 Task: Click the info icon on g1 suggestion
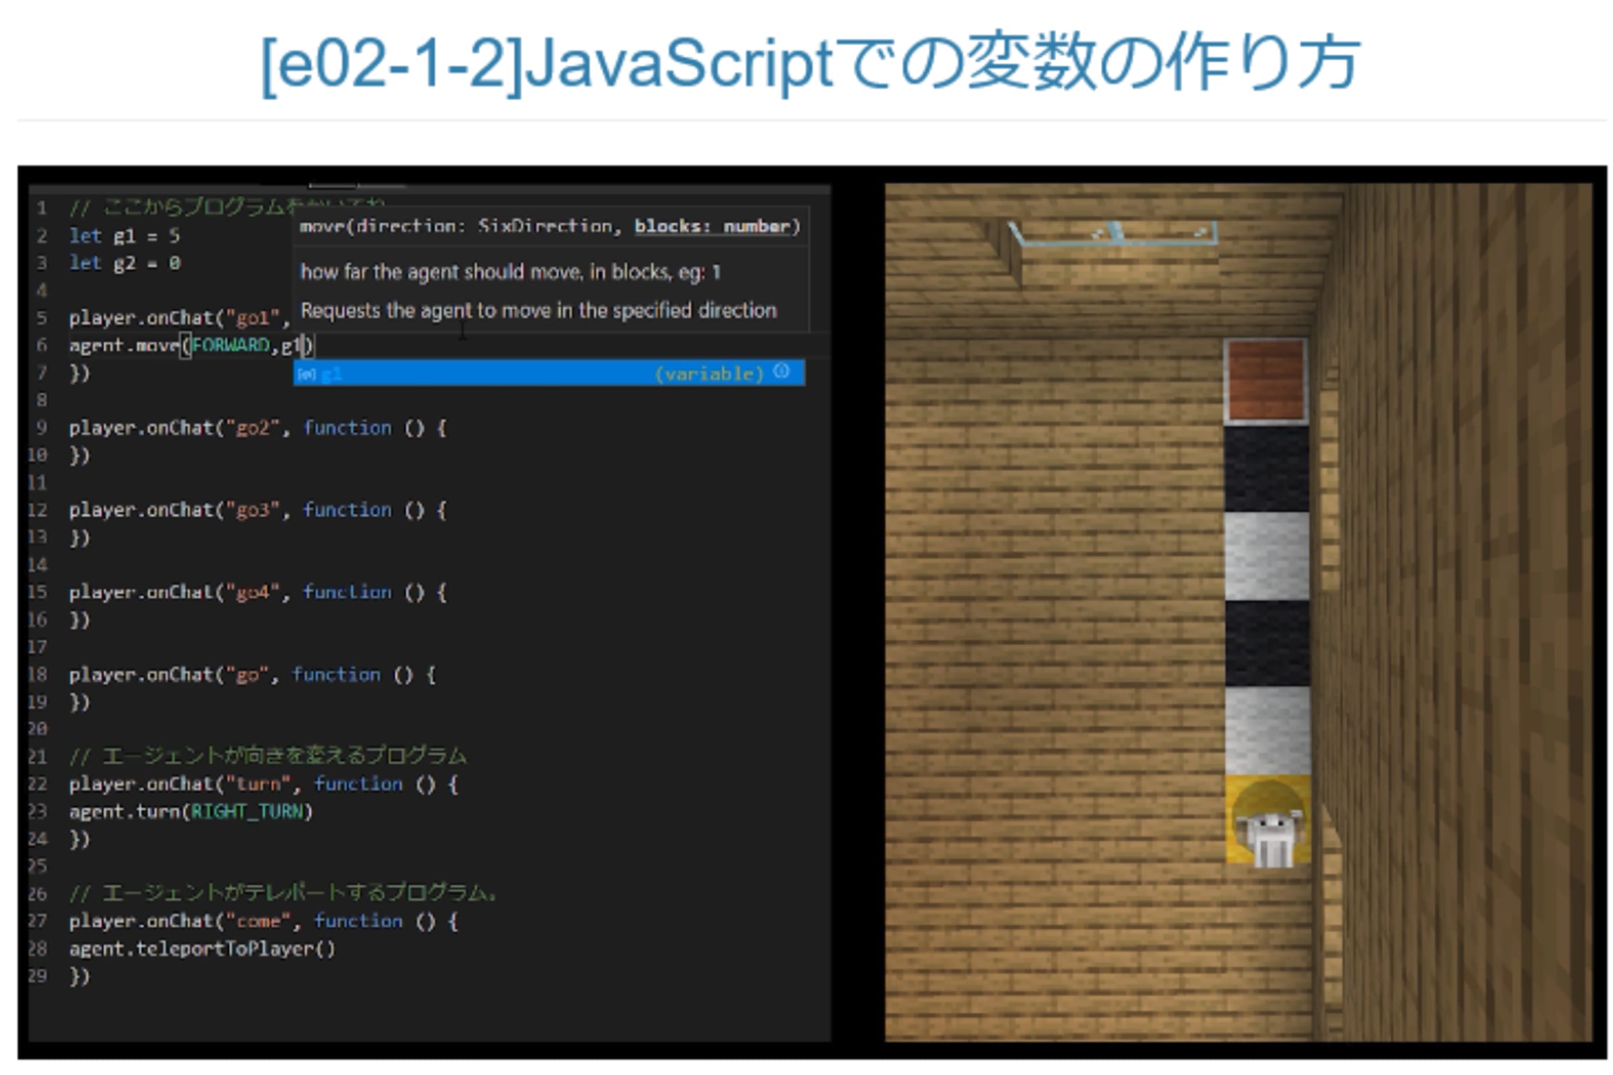pyautogui.click(x=781, y=372)
